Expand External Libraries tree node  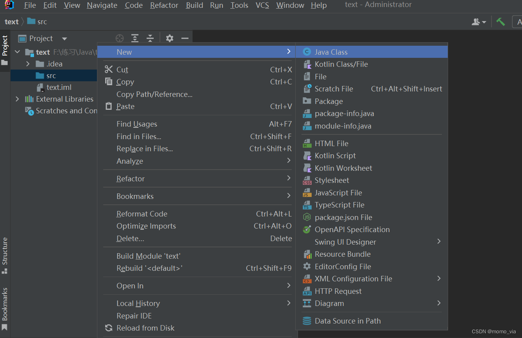17,99
